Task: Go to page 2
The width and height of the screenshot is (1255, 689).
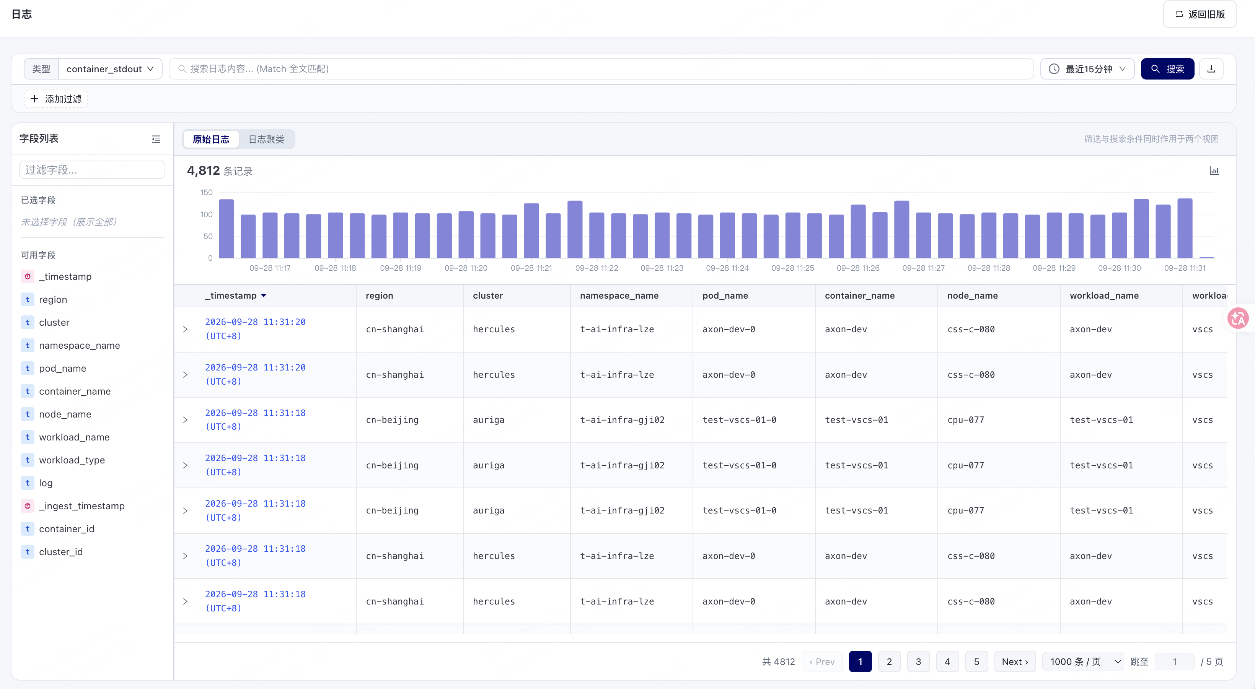Action: tap(889, 662)
